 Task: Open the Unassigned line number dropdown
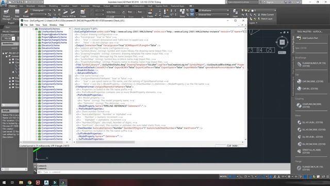pos(50,10)
